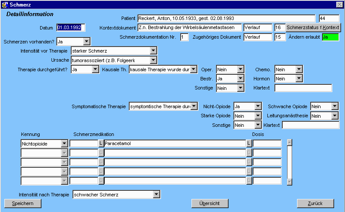Expand the Intensität vor Therapie dropdown
Screen dimensions: 345x212
[153, 51]
